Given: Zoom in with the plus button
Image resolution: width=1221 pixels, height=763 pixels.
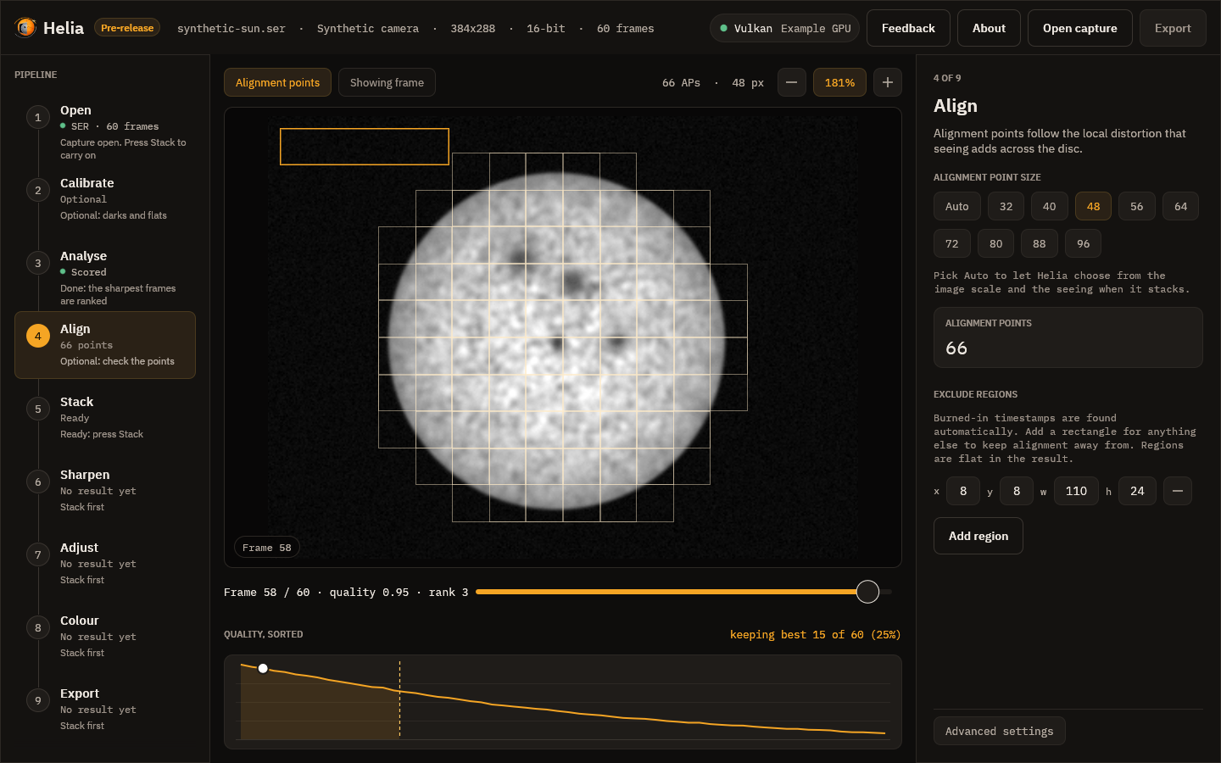Looking at the screenshot, I should [x=887, y=82].
